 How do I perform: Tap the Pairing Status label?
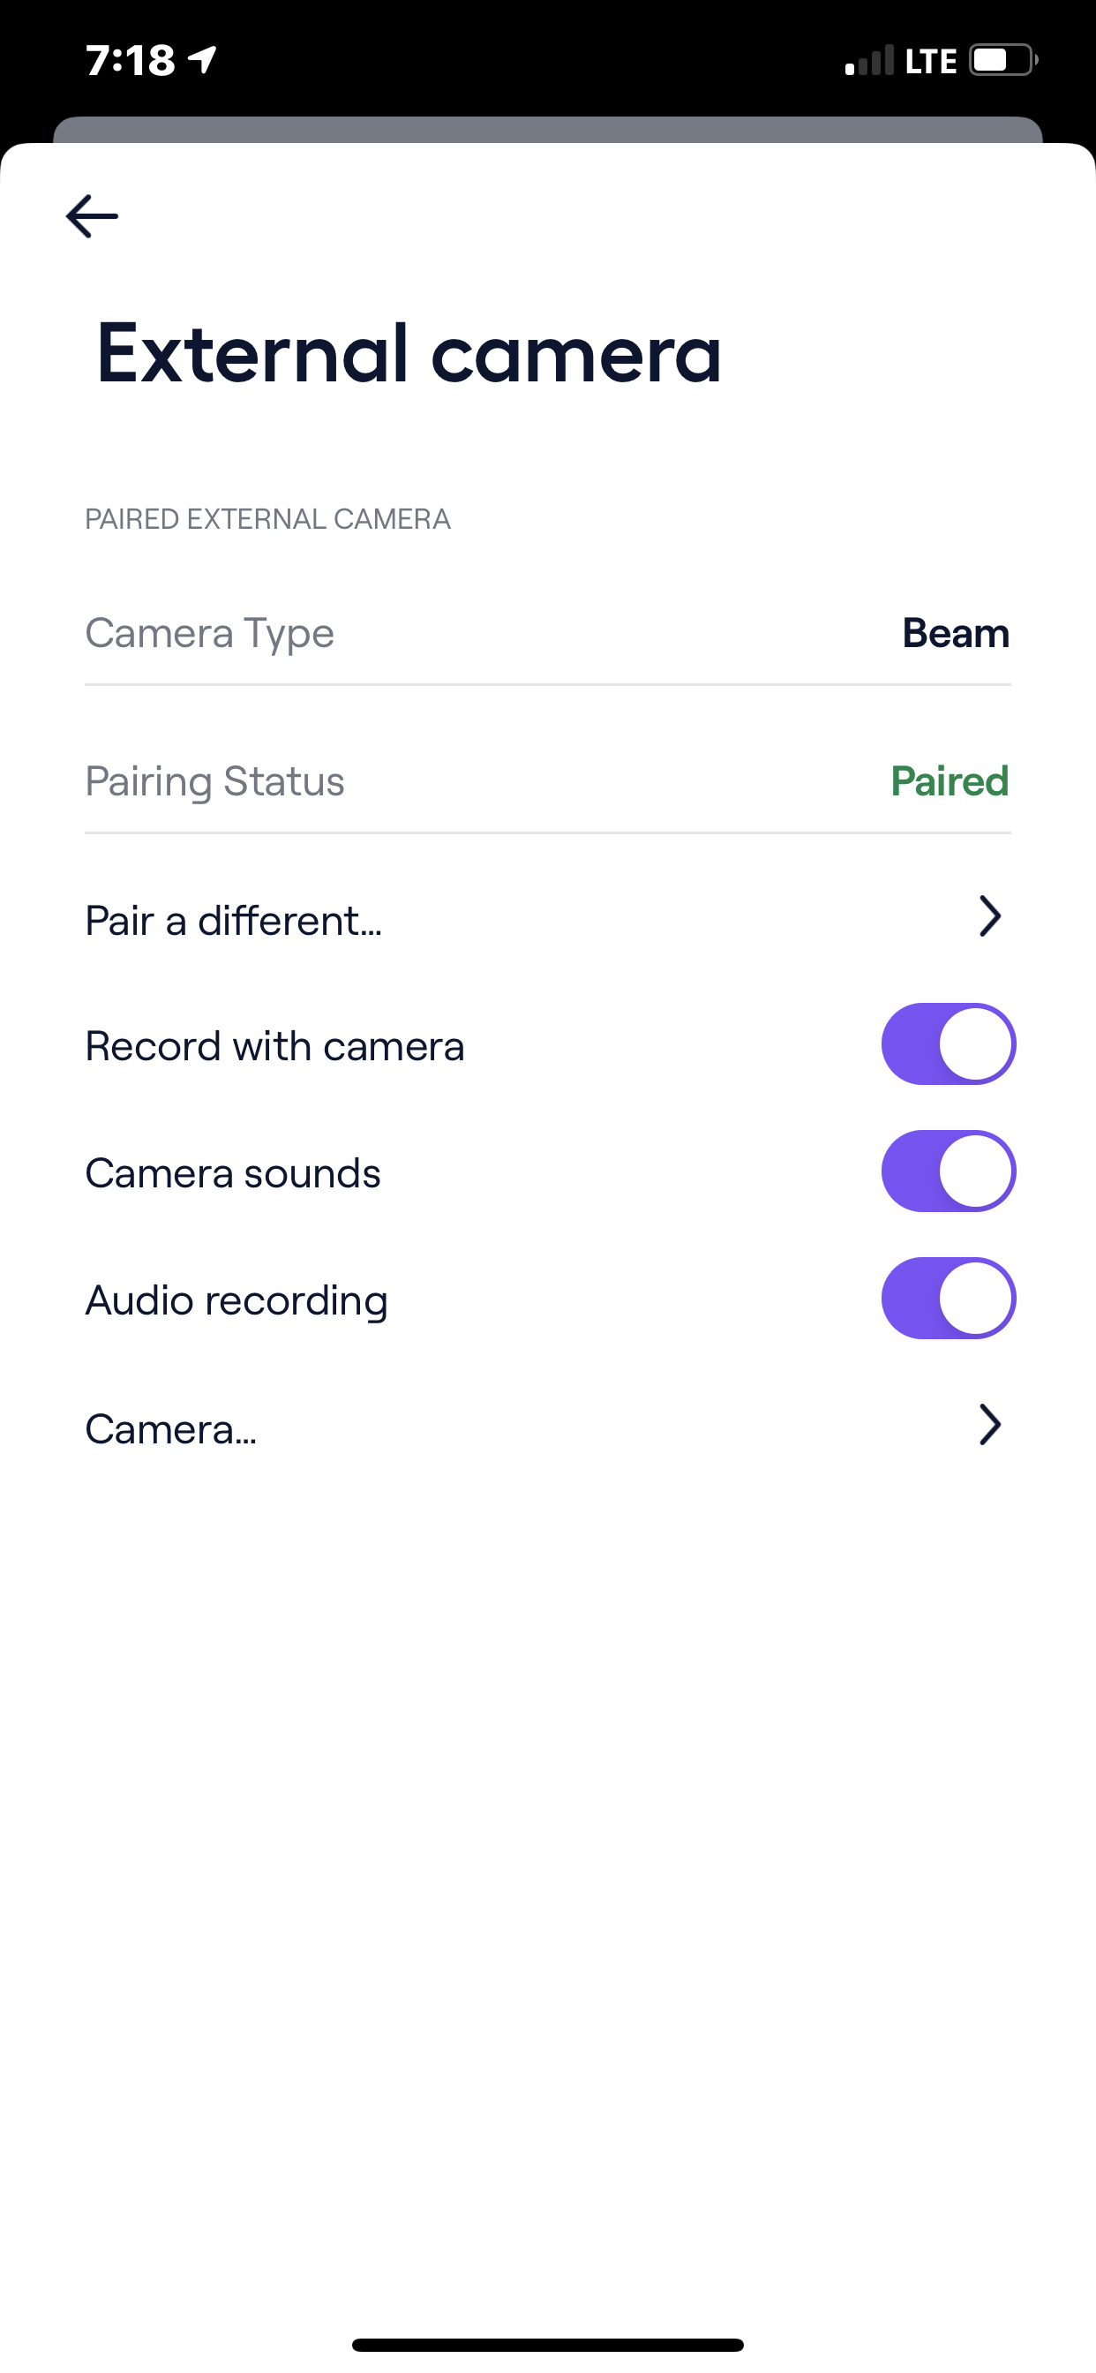pos(214,781)
